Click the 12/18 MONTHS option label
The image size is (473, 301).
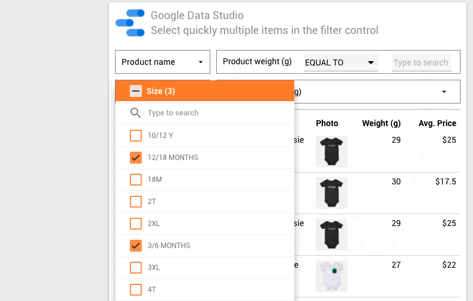tap(173, 158)
